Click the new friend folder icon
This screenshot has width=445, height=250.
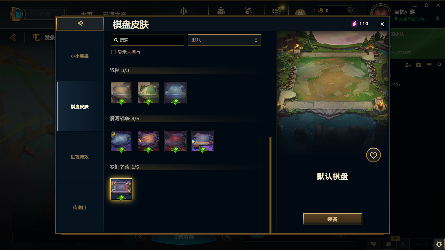pos(419,65)
